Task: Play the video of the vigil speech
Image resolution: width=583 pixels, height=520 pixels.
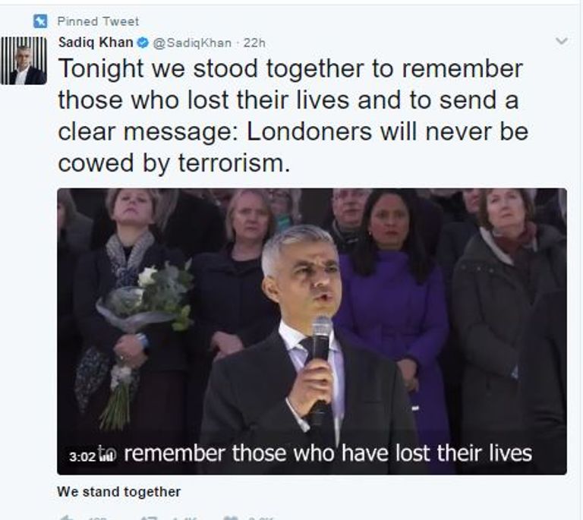Action: pos(311,331)
